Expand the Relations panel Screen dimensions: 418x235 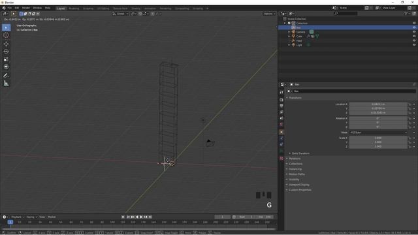click(x=295, y=159)
